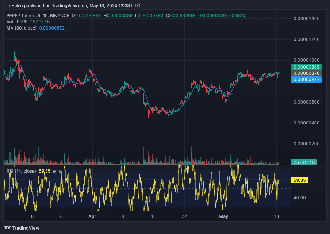The width and height of the screenshot is (330, 234).
Task: Click the blue 0.00000872 MA axis label
Action: point(306,79)
